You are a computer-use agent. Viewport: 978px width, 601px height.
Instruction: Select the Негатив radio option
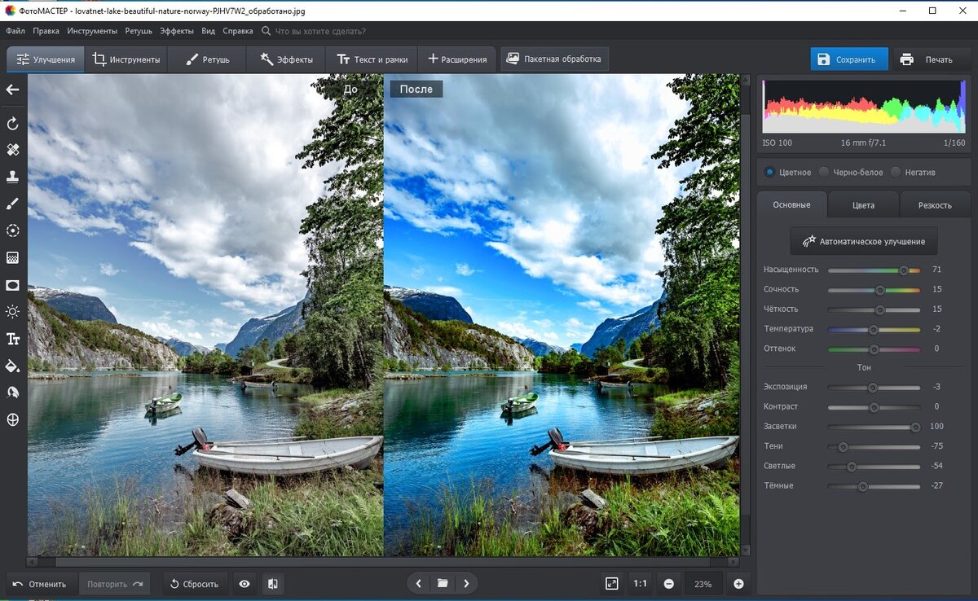[x=913, y=173]
